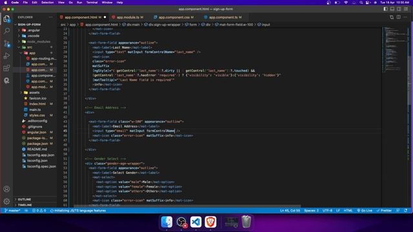Toggle panel layout icon in title bar
Image resolution: width=413 pixels, height=232 pixels.
[392, 9]
